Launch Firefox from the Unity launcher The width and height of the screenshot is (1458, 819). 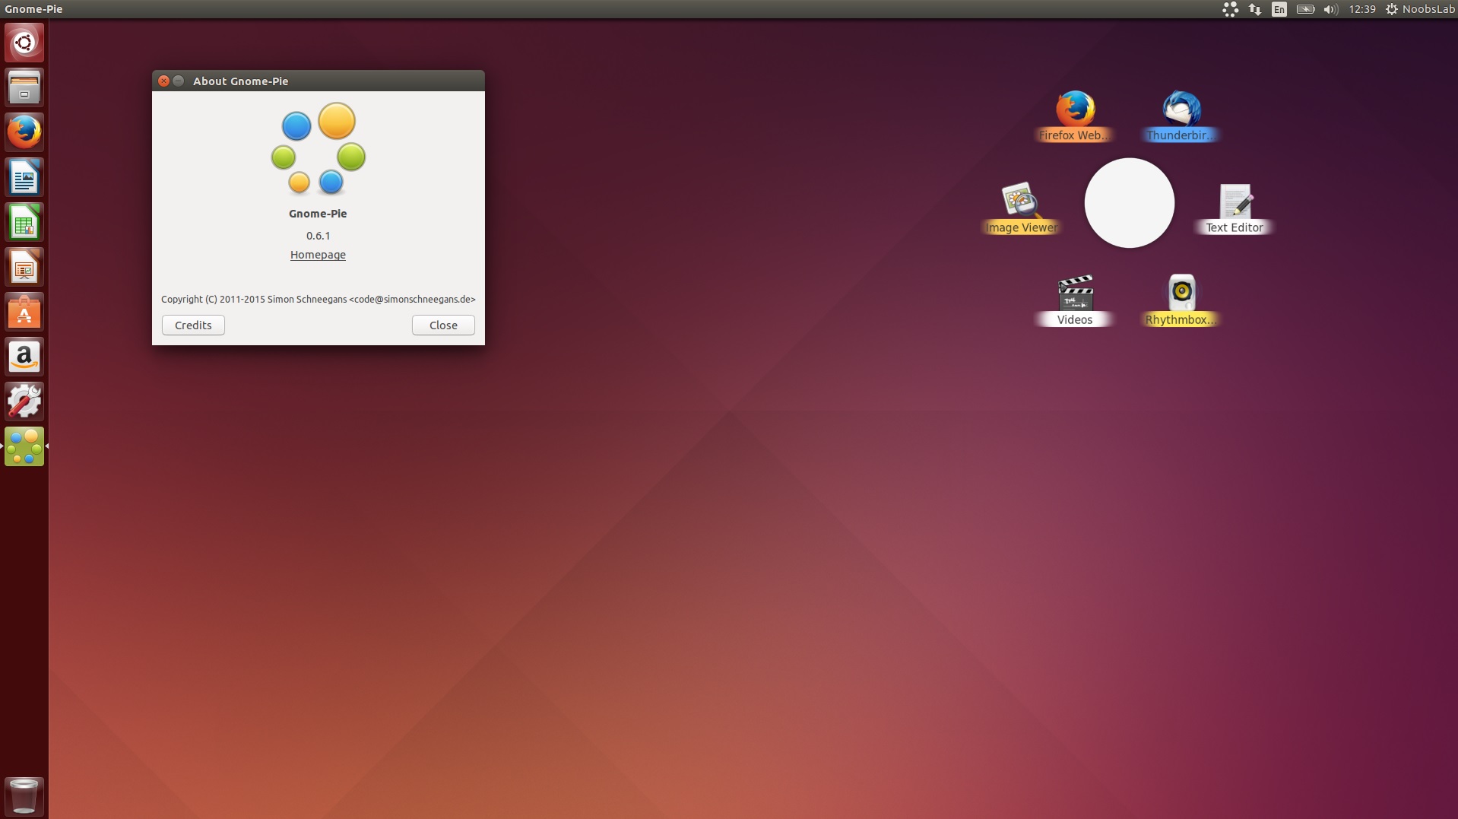click(x=24, y=132)
